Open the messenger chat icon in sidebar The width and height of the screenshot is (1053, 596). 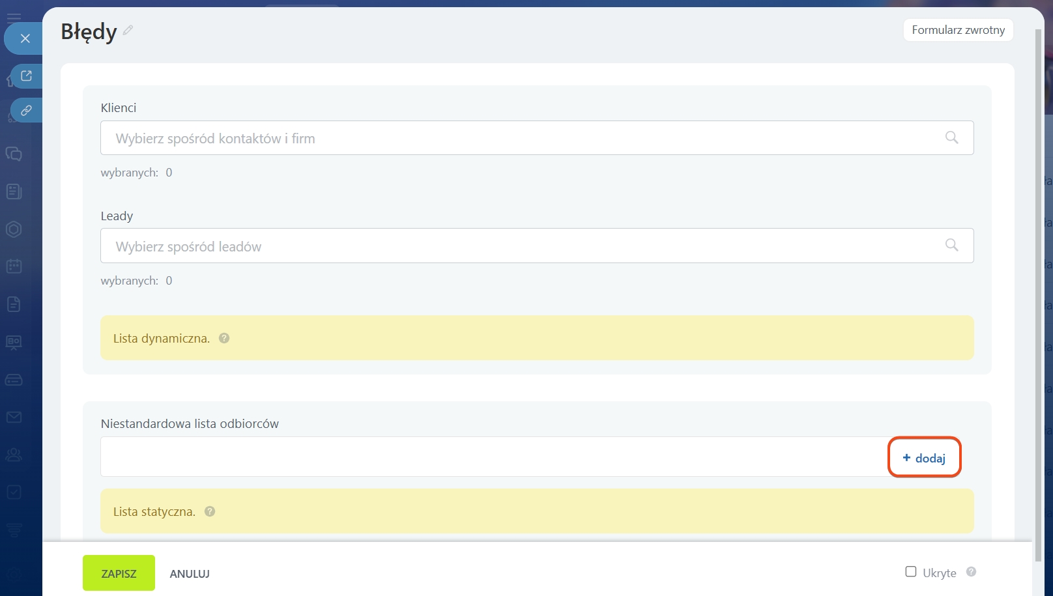click(14, 154)
